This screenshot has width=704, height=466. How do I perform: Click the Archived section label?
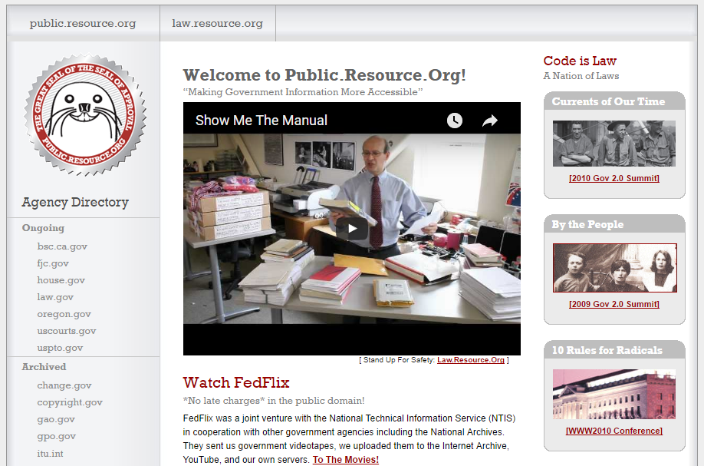click(x=44, y=367)
